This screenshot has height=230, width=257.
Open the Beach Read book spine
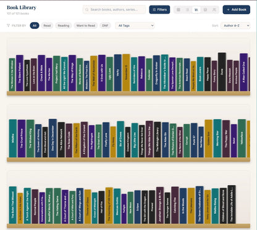coord(187,75)
